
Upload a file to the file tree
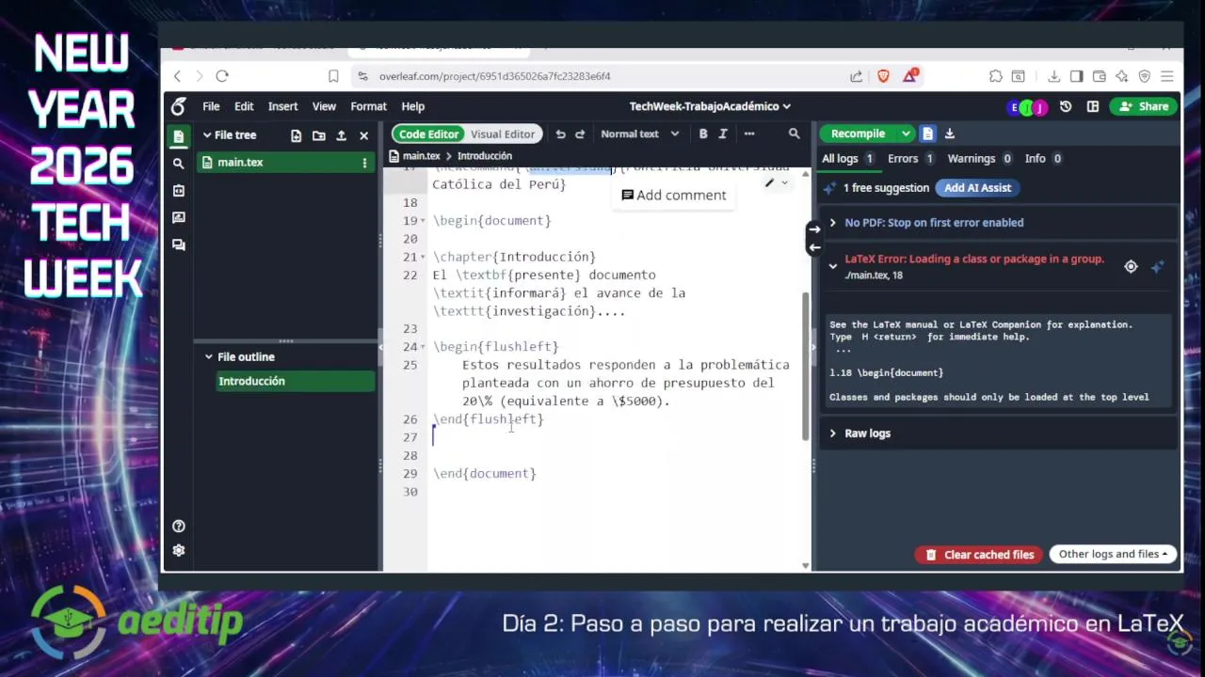tap(341, 135)
